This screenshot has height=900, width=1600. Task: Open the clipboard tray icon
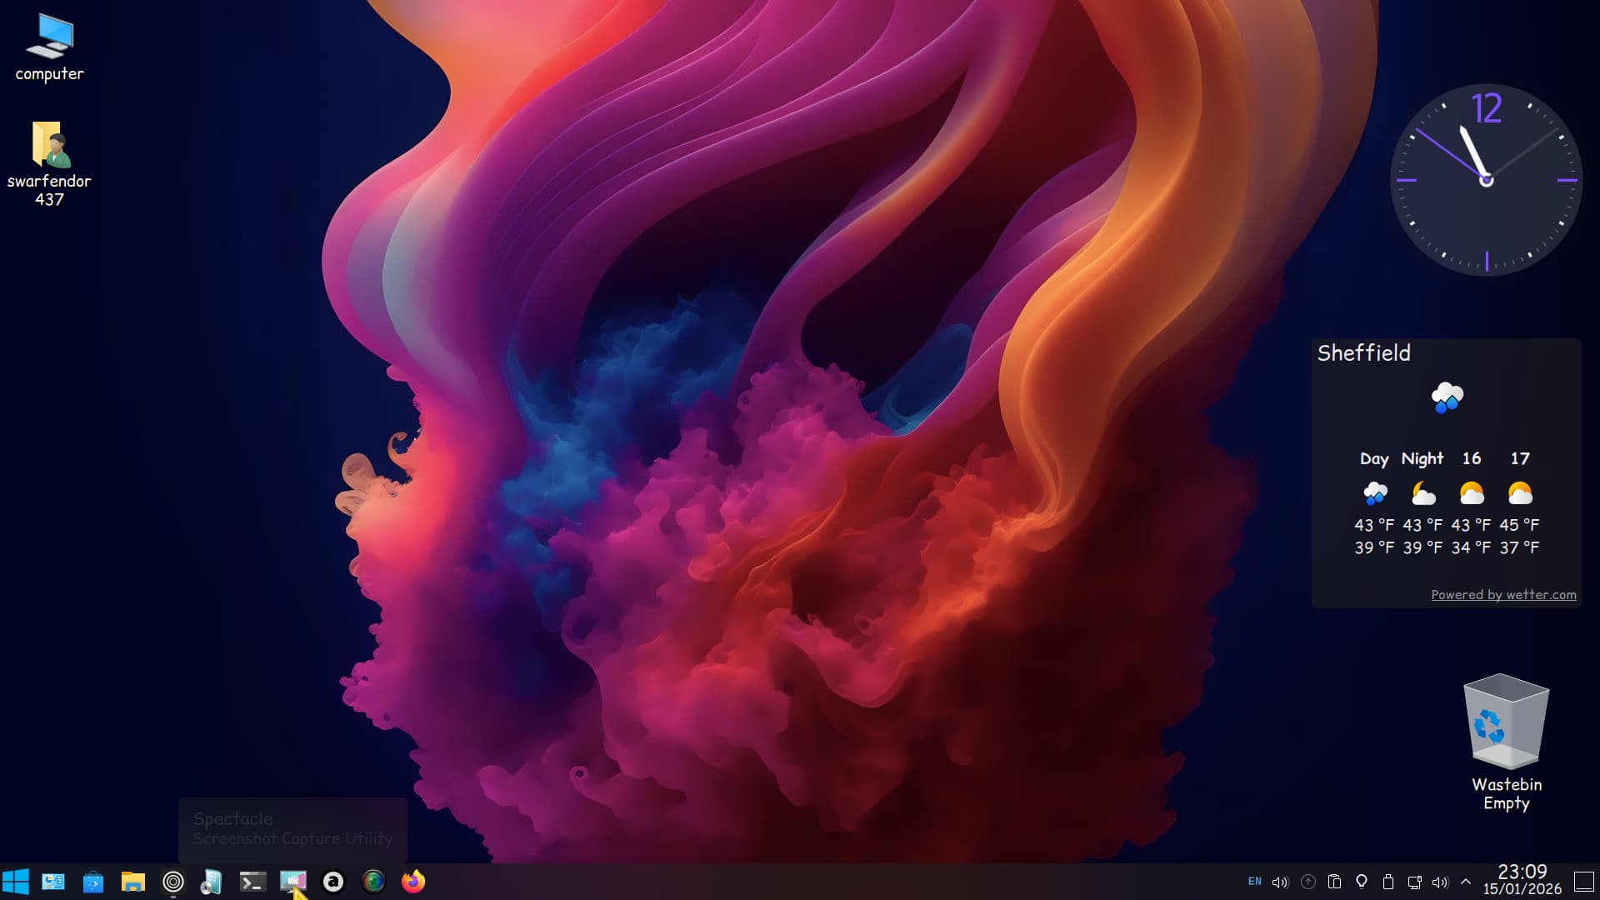[x=1334, y=882]
